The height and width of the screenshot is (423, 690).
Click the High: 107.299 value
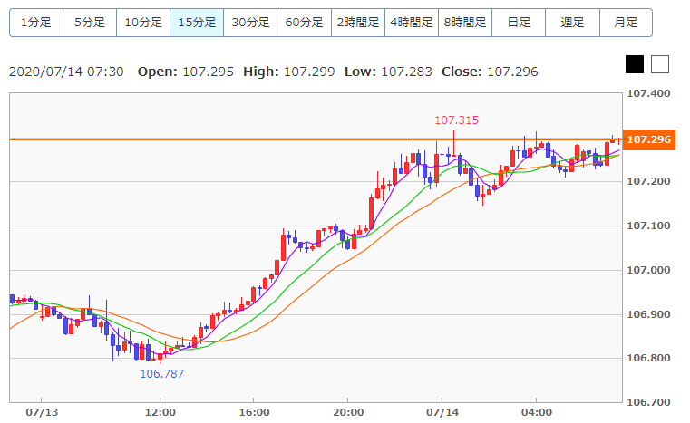pyautogui.click(x=289, y=72)
